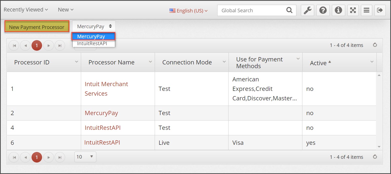391x174 pixels.
Task: Open the Processor Name column menu arrow
Action: pos(150,62)
